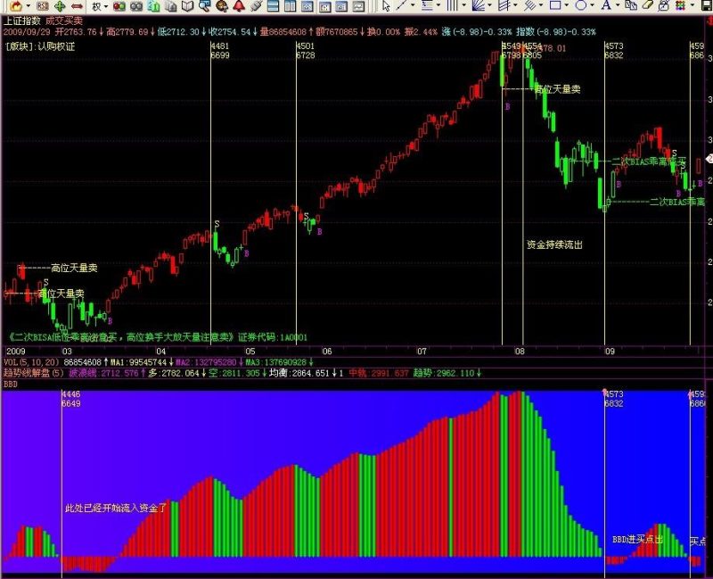
Task: Click the 08 month marker on time axis
Action: (x=520, y=352)
